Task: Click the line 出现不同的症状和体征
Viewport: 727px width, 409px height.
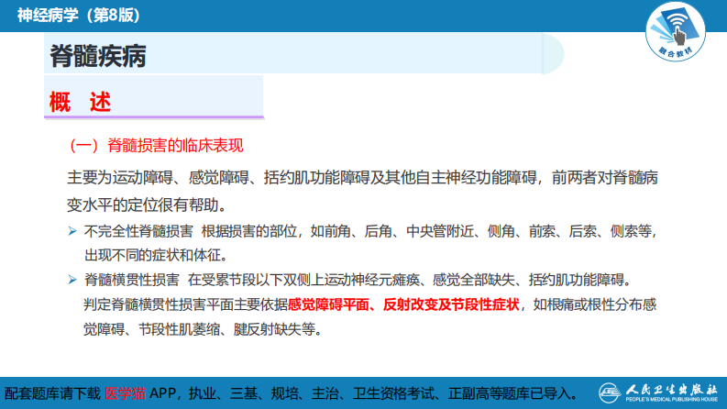Action: click(x=156, y=255)
